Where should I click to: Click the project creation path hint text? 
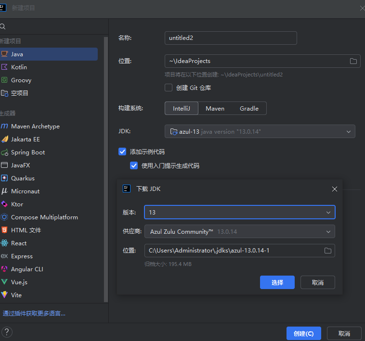224,75
